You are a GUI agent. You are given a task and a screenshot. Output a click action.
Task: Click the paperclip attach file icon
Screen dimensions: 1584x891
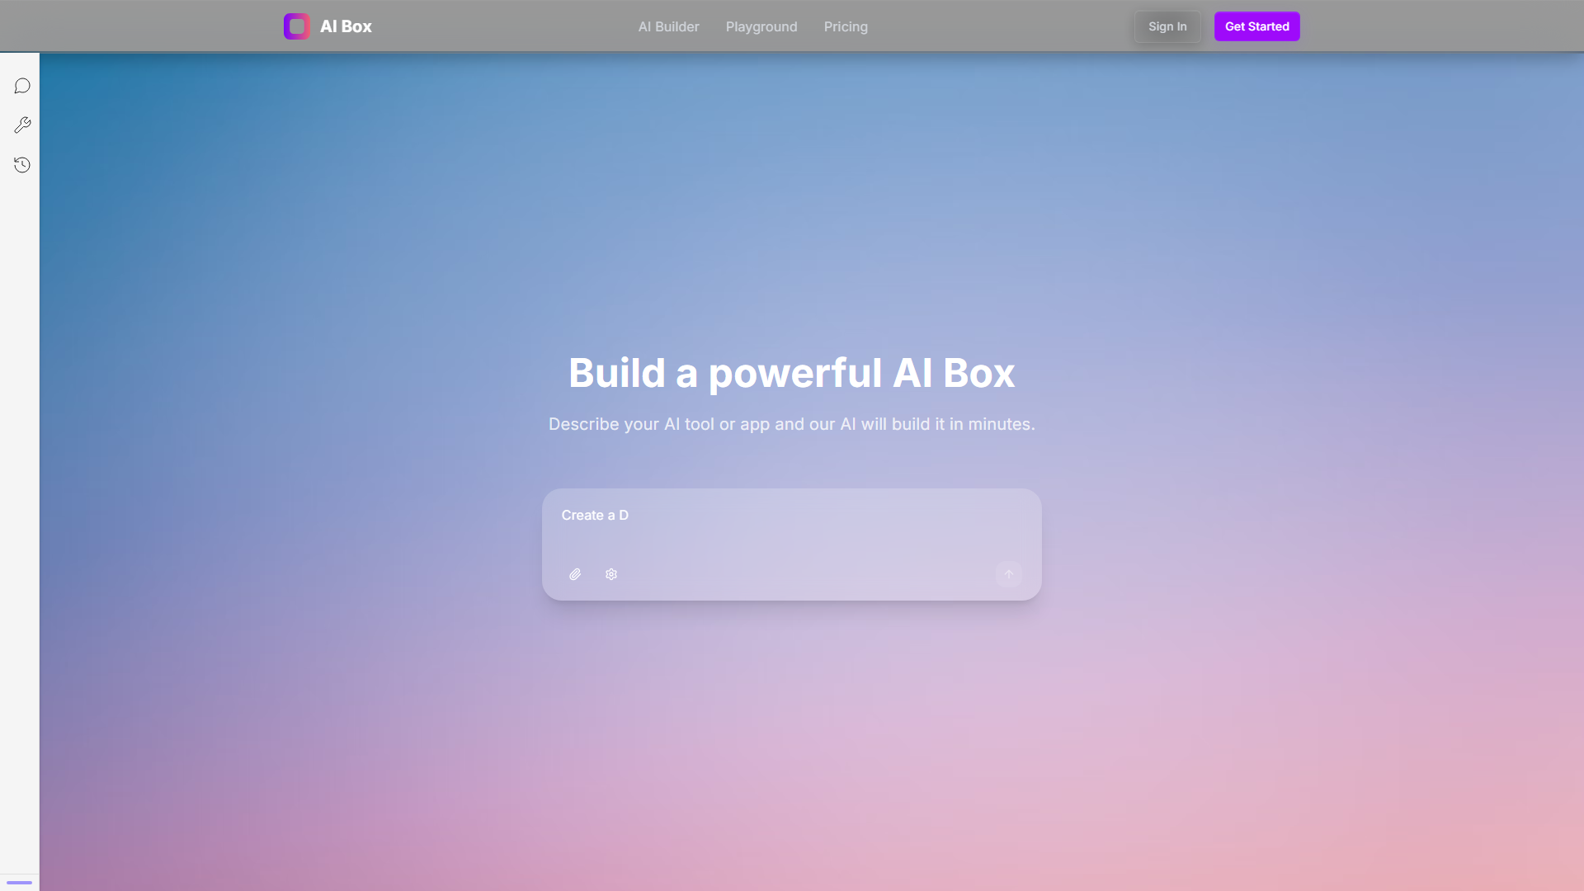click(575, 574)
